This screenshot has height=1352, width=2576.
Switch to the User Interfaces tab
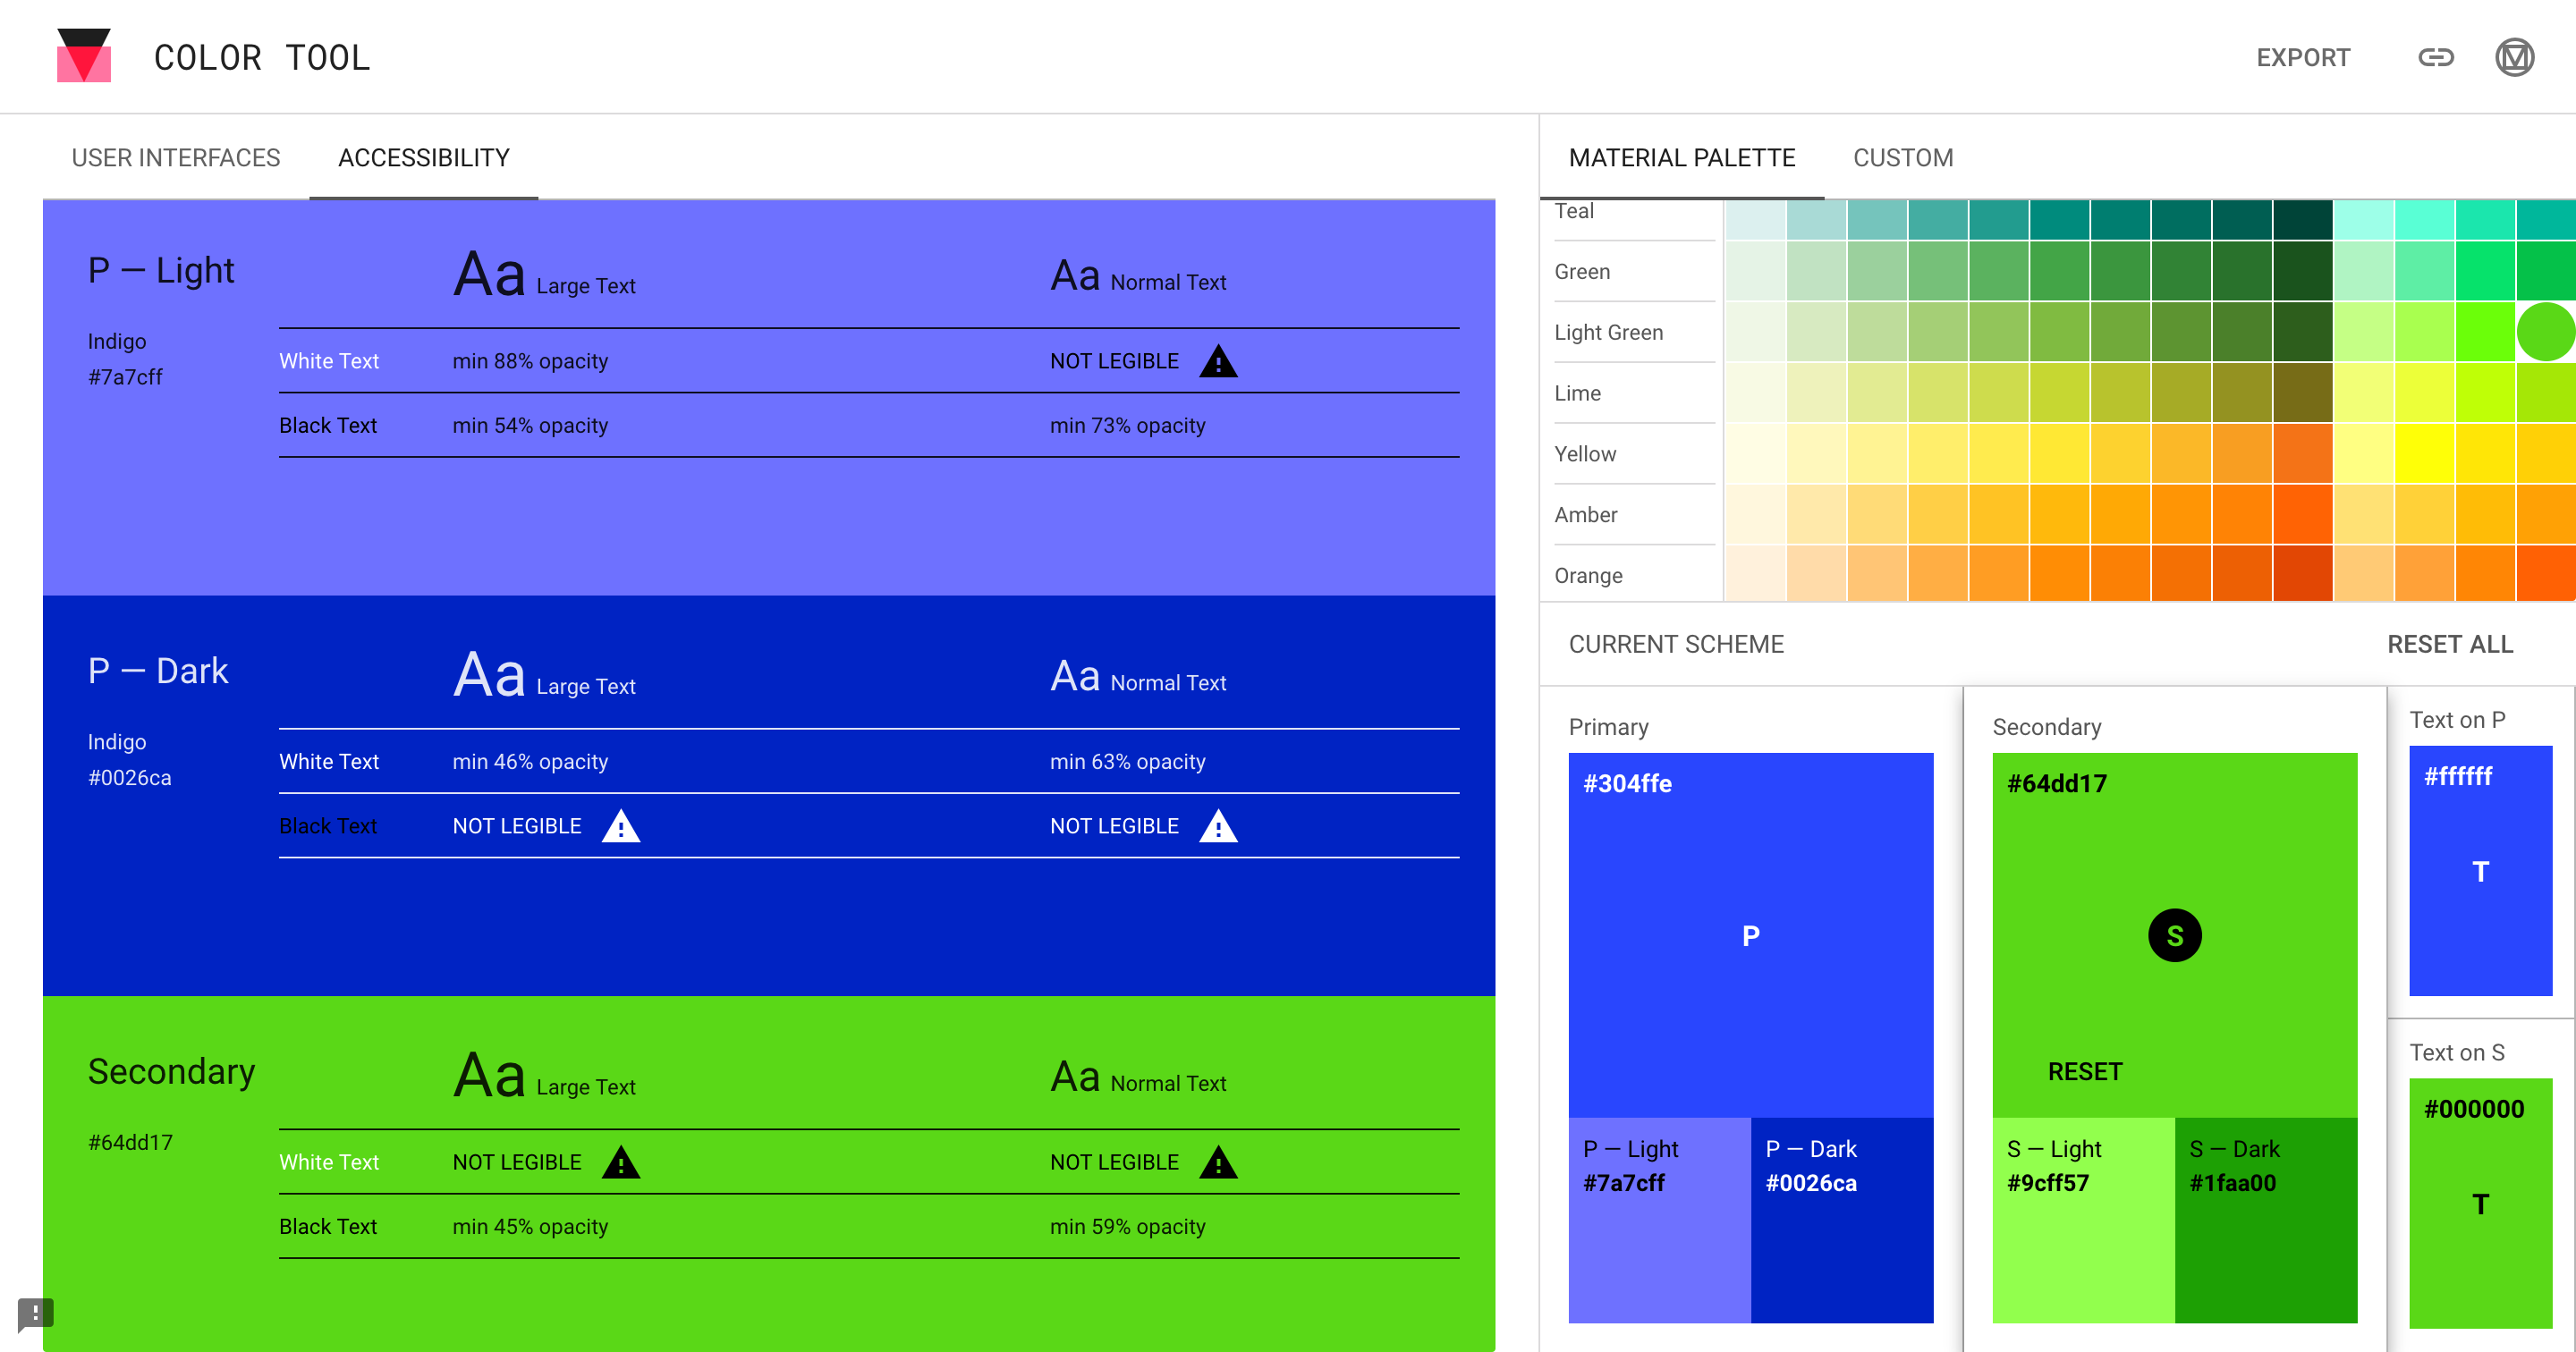pyautogui.click(x=175, y=157)
